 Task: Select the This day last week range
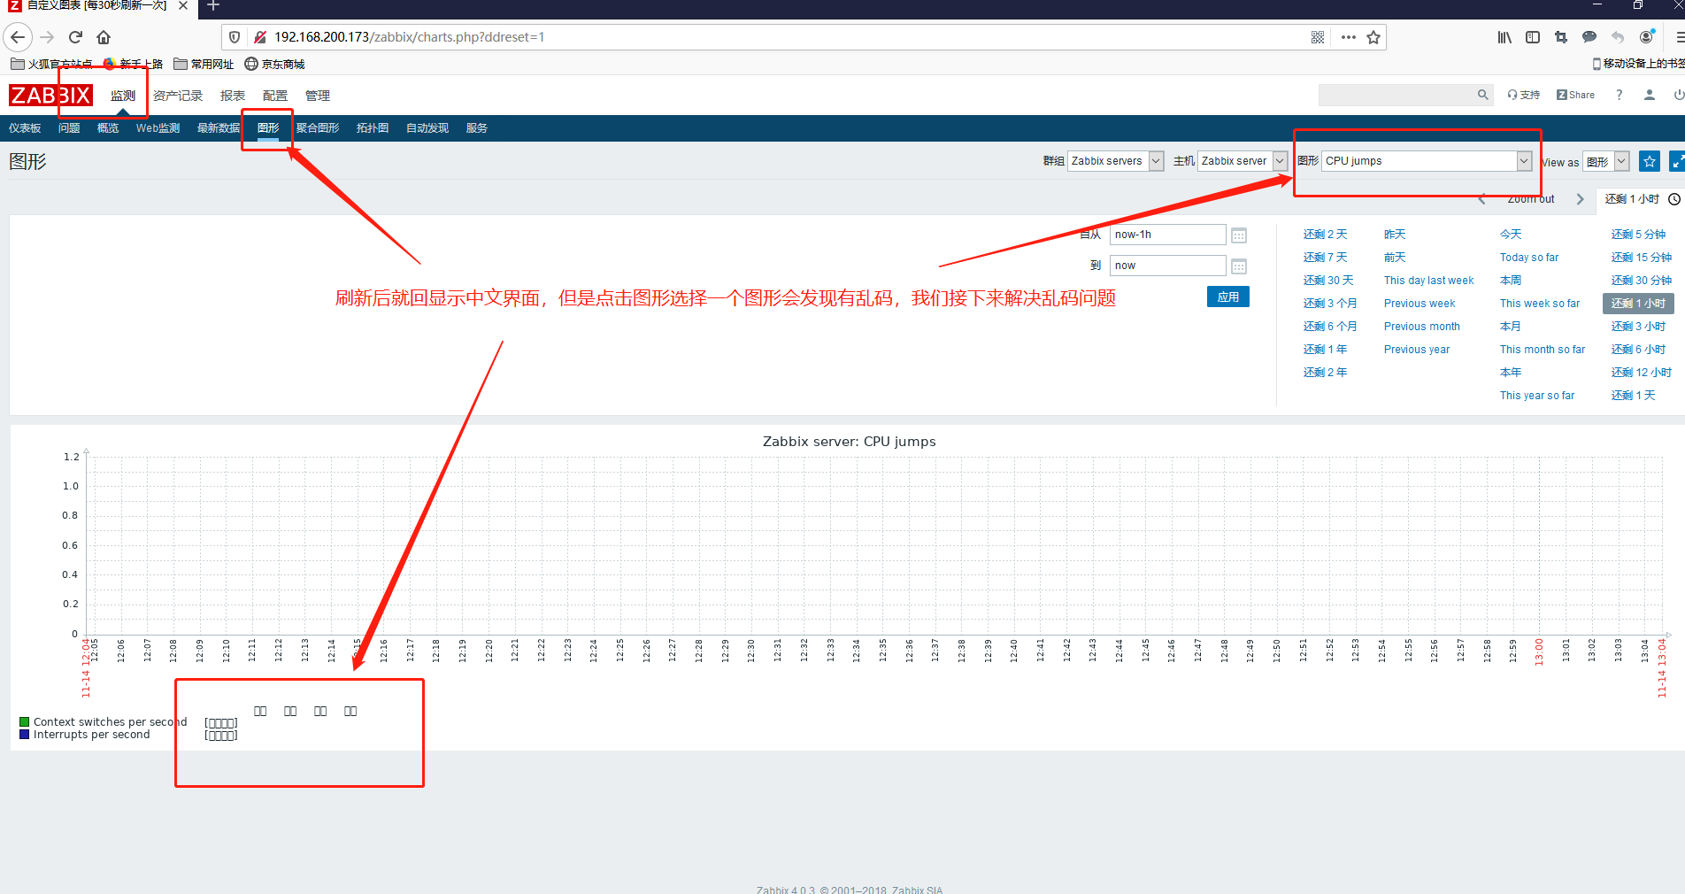[1429, 281]
